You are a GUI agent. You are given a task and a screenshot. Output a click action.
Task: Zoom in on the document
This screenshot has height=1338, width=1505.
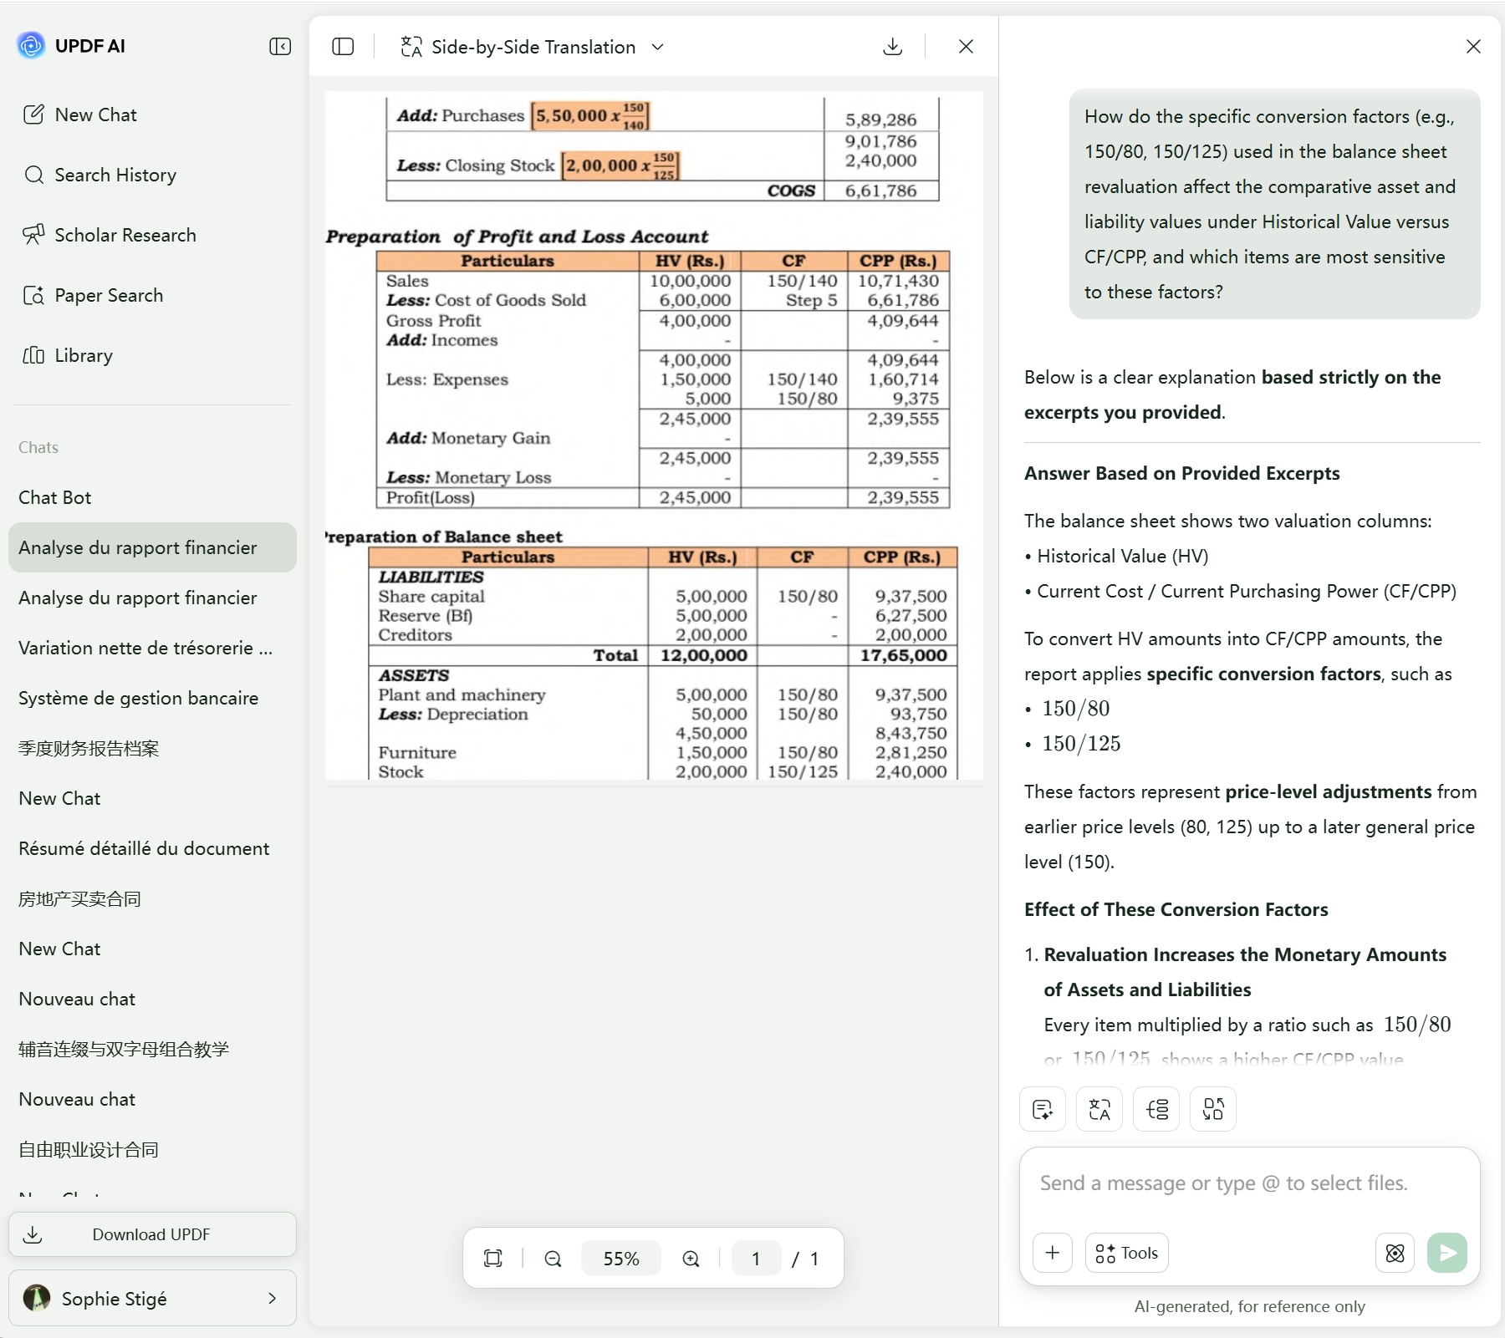691,1259
